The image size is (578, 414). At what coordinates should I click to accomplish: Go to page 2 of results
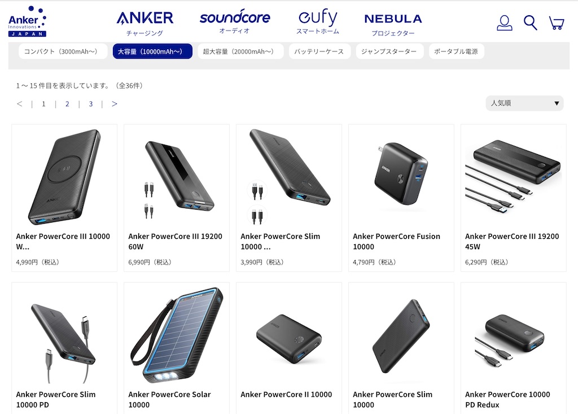tap(67, 104)
